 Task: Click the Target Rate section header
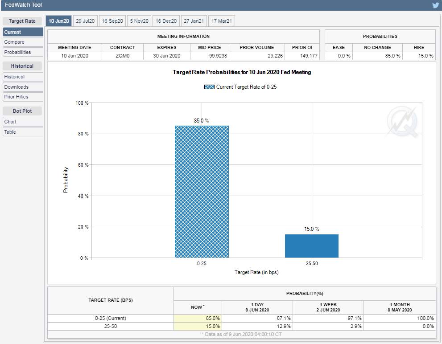point(22,21)
